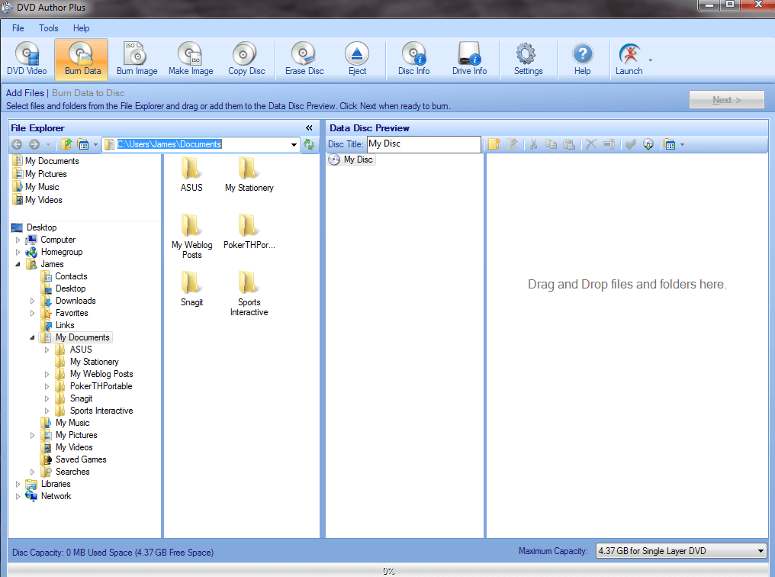Click the Cut scissors icon
The height and width of the screenshot is (577, 775).
point(533,144)
